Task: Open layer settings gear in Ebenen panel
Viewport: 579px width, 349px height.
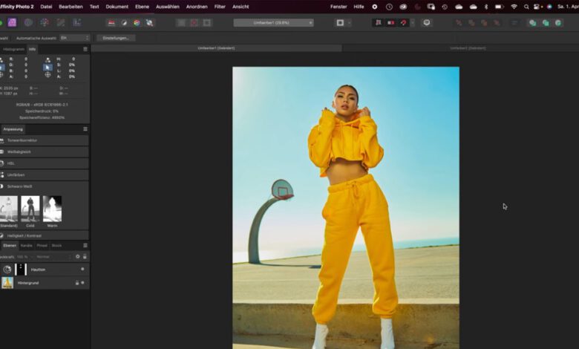Action: coord(77,256)
